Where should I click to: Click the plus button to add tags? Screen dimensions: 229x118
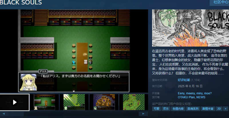click(226, 109)
